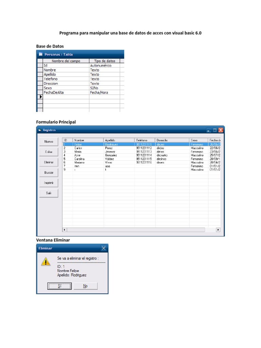
Task: Click the Buscar button
Action: [49, 172]
